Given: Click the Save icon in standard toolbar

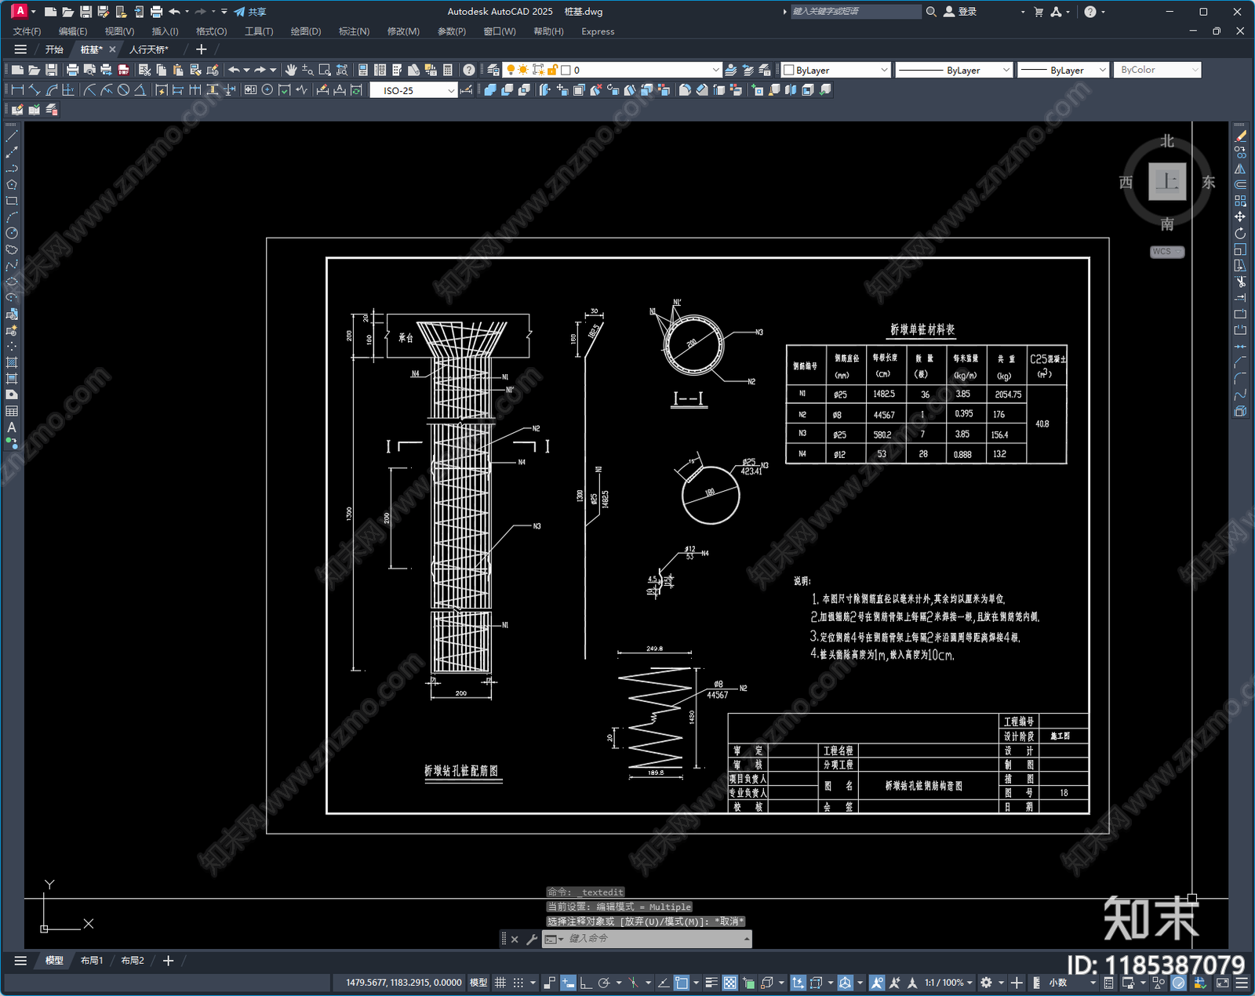Looking at the screenshot, I should [x=51, y=70].
